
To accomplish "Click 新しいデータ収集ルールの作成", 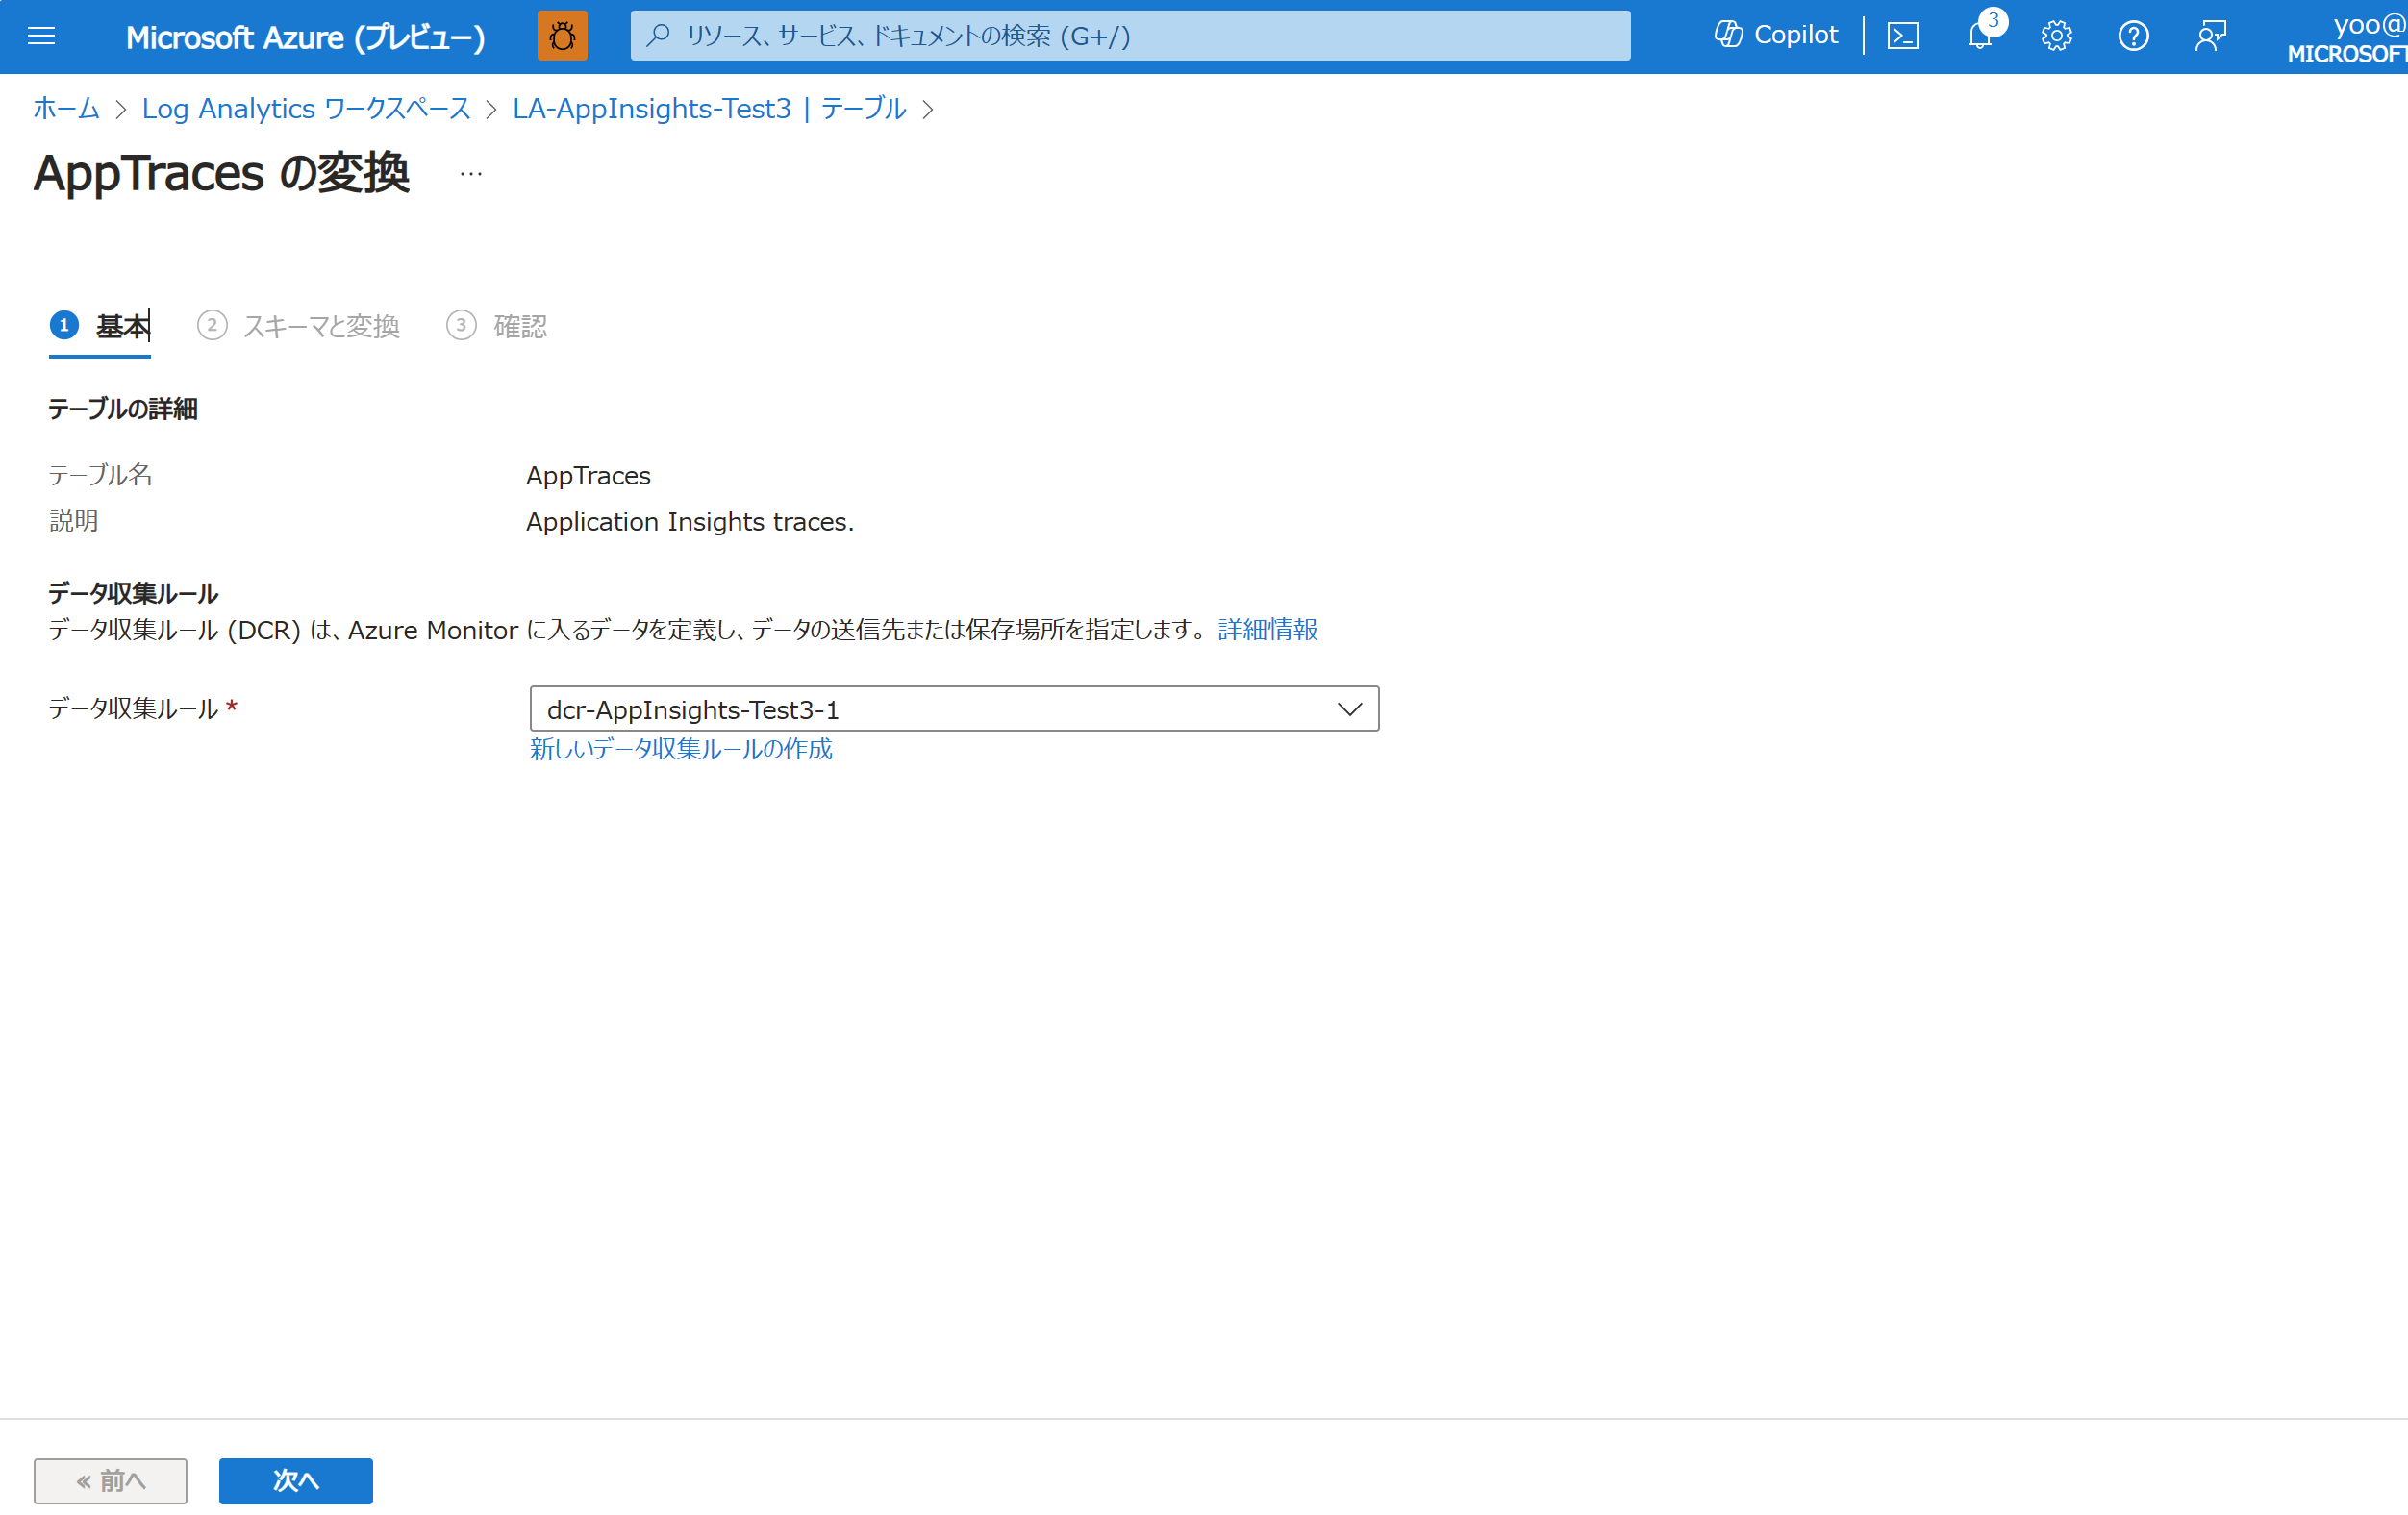I will pos(681,749).
